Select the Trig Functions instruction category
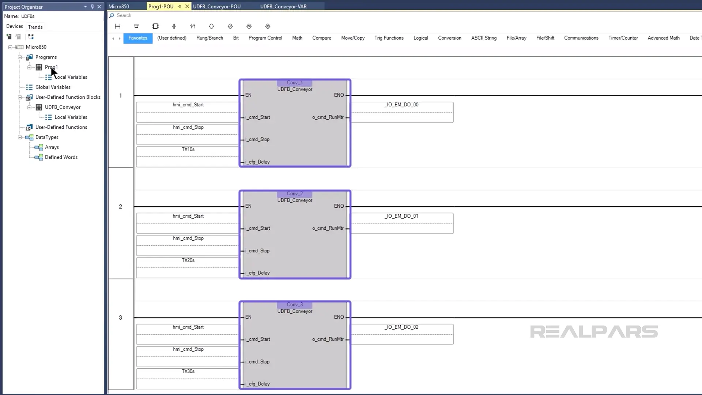The image size is (702, 395). point(389,38)
